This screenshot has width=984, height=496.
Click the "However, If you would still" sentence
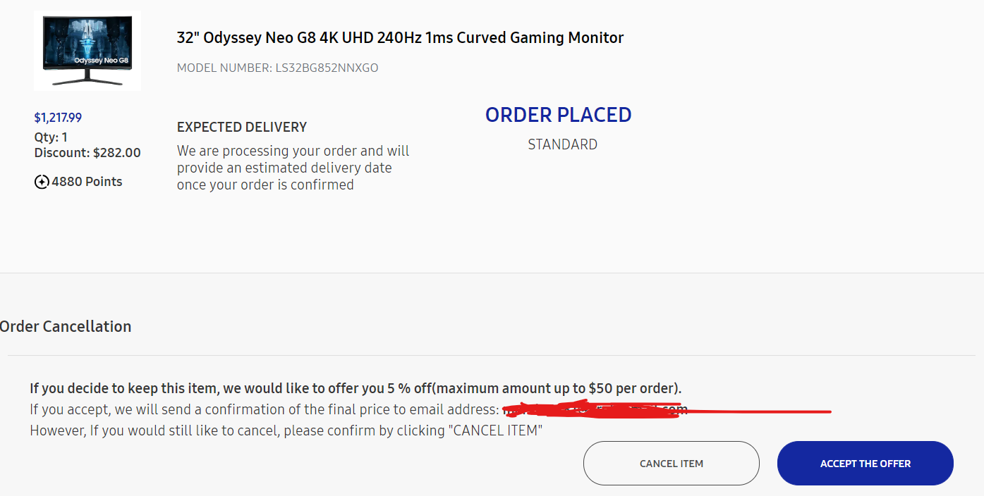286,430
